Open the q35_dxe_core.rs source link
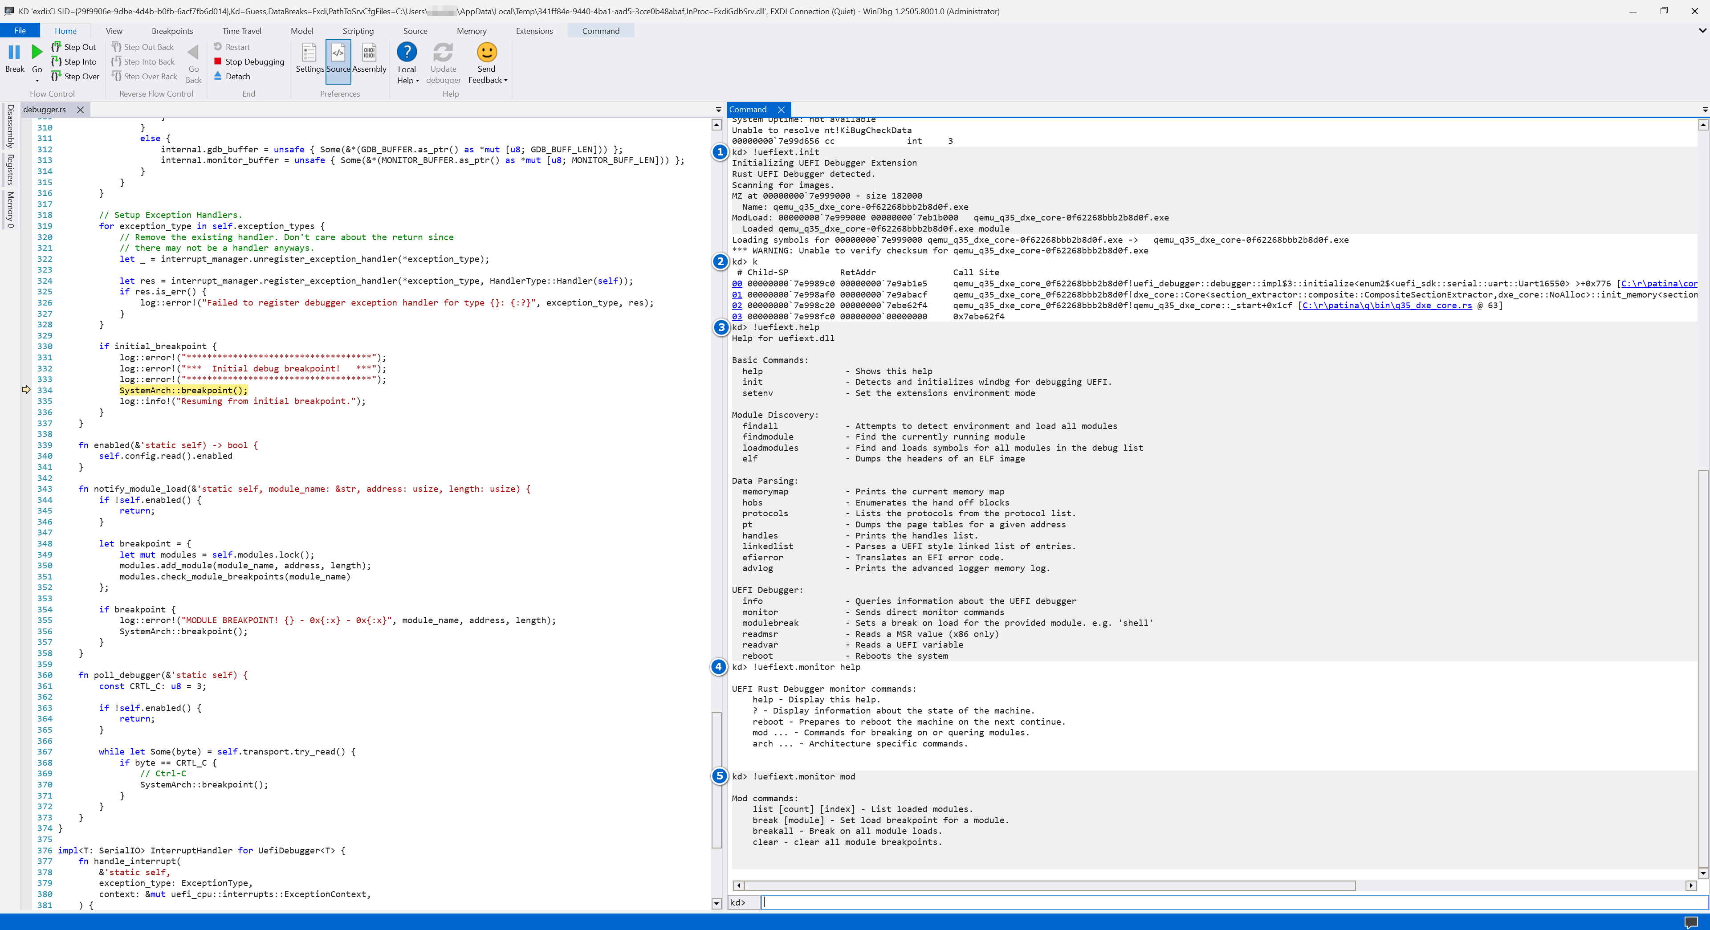 [1388, 306]
